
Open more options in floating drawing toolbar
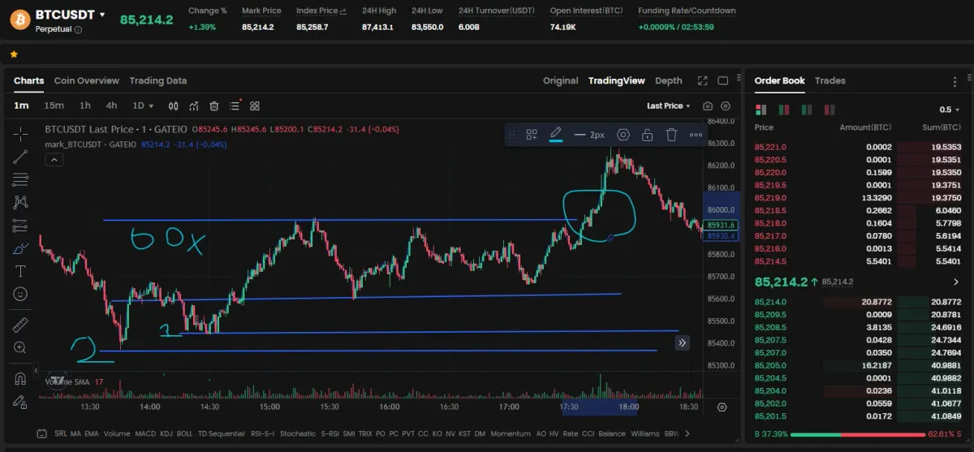coord(696,135)
